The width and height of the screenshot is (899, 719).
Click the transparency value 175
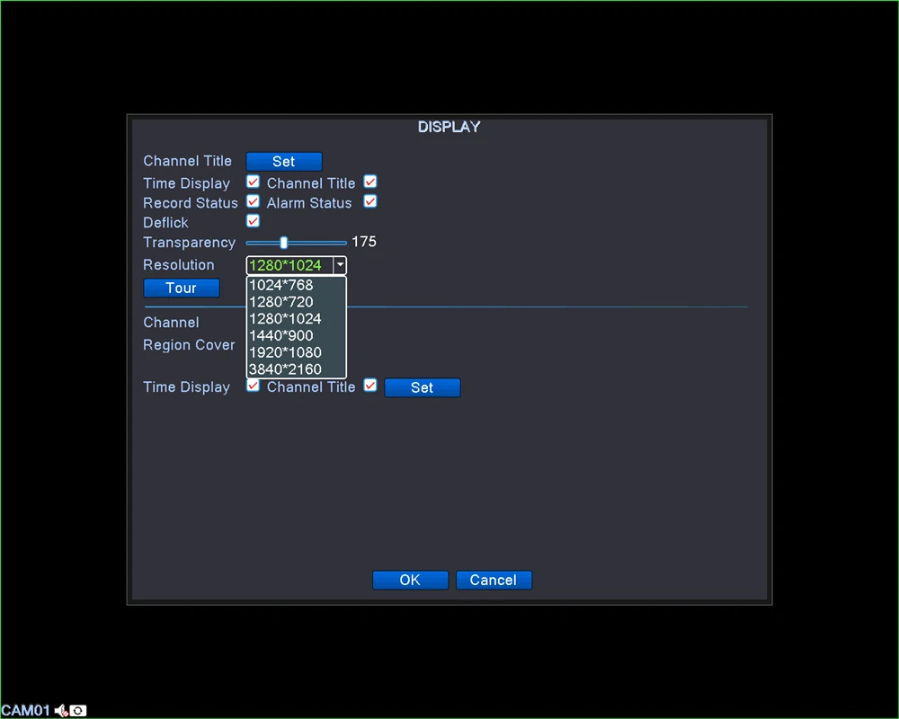[x=364, y=242]
